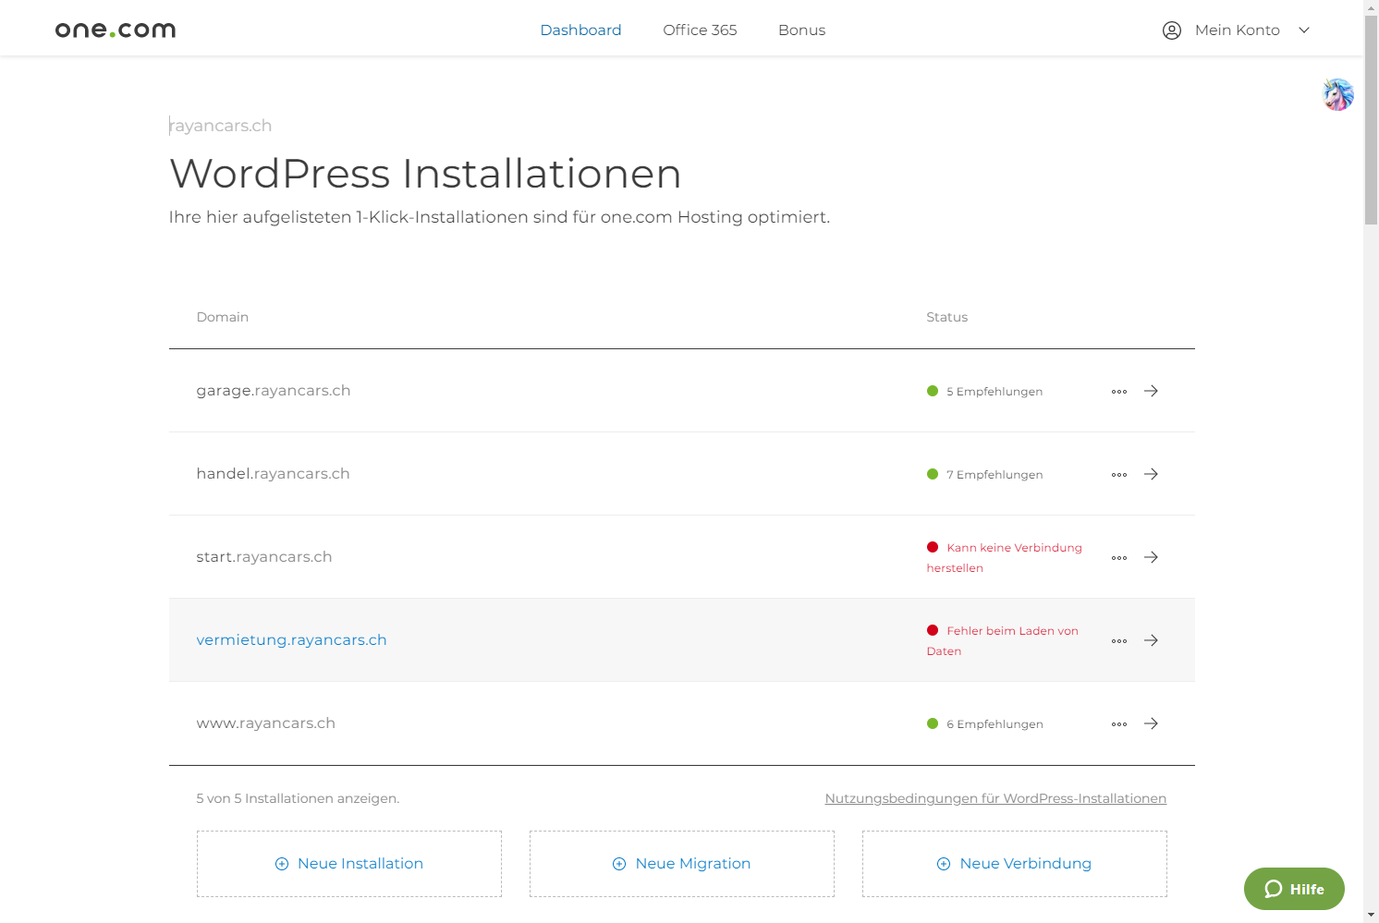Go to the Dashboard tab

click(x=580, y=30)
